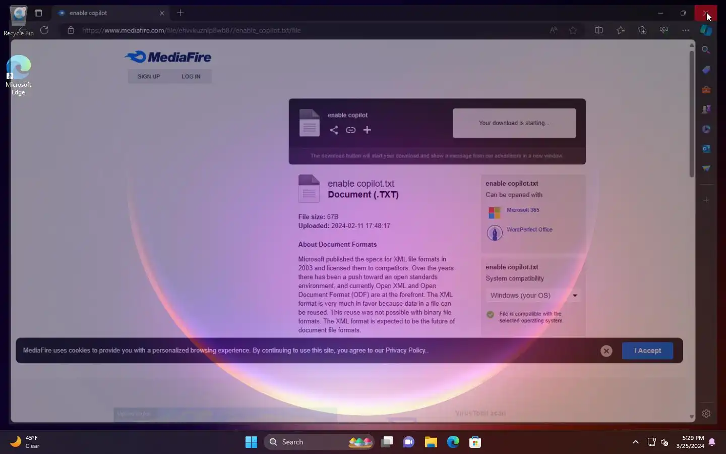Click the MediaFire logo
726x454 pixels.
click(168, 57)
